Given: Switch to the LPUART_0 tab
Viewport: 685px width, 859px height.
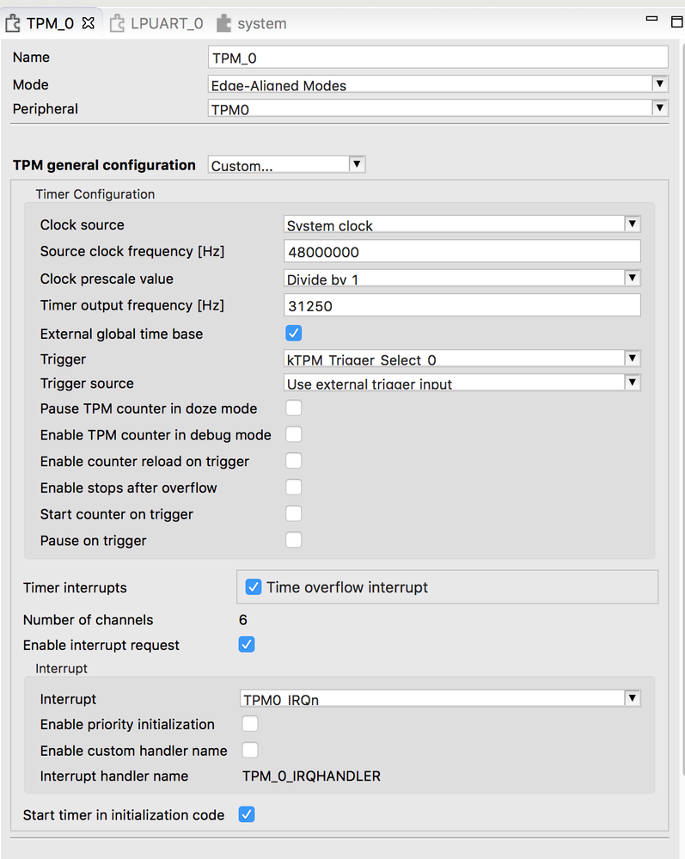Looking at the screenshot, I should coord(157,23).
